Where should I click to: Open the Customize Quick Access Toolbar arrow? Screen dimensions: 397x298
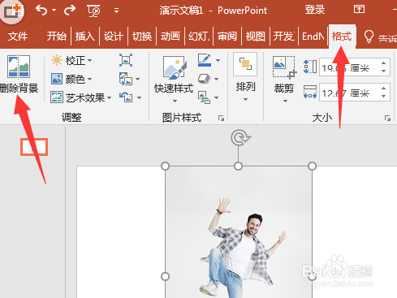click(x=116, y=11)
